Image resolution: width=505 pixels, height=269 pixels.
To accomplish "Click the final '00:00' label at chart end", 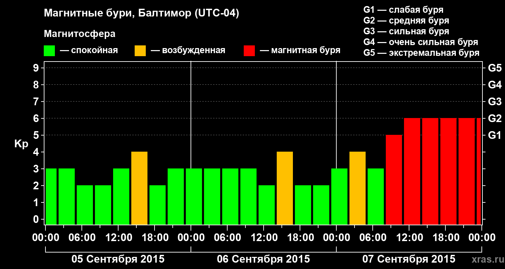I will click(x=482, y=238).
